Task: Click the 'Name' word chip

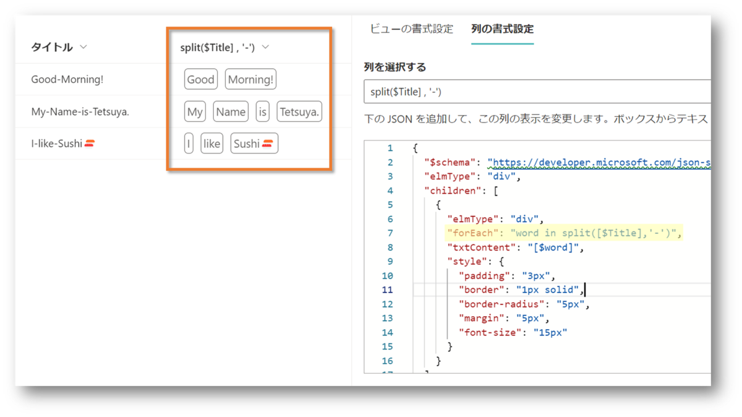Action: tap(231, 111)
